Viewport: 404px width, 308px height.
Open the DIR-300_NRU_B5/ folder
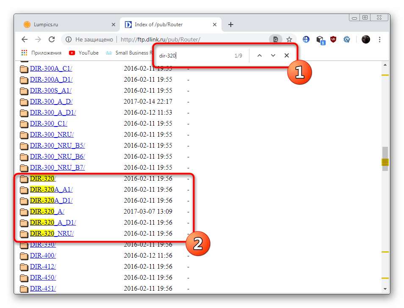point(58,146)
